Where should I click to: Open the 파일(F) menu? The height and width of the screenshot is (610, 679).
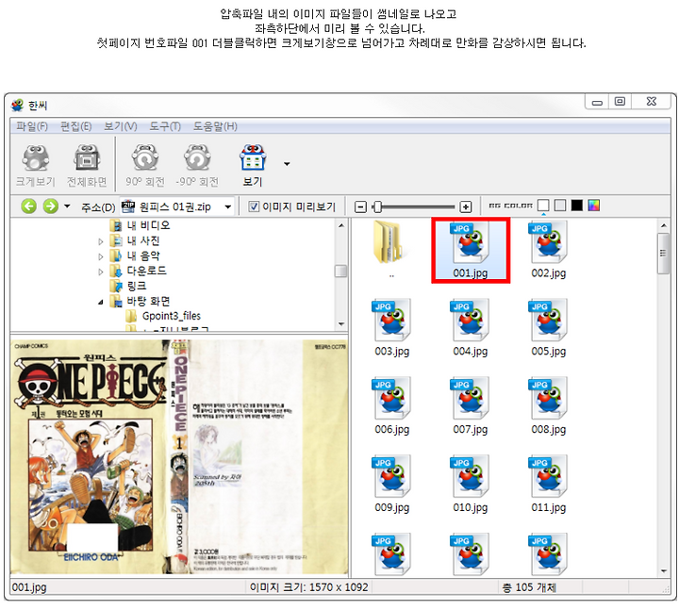click(32, 126)
